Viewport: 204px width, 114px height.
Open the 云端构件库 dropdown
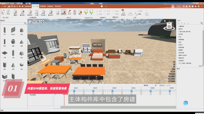click(30, 13)
